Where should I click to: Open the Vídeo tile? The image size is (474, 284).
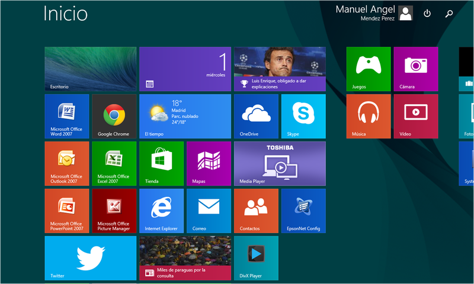[416, 116]
